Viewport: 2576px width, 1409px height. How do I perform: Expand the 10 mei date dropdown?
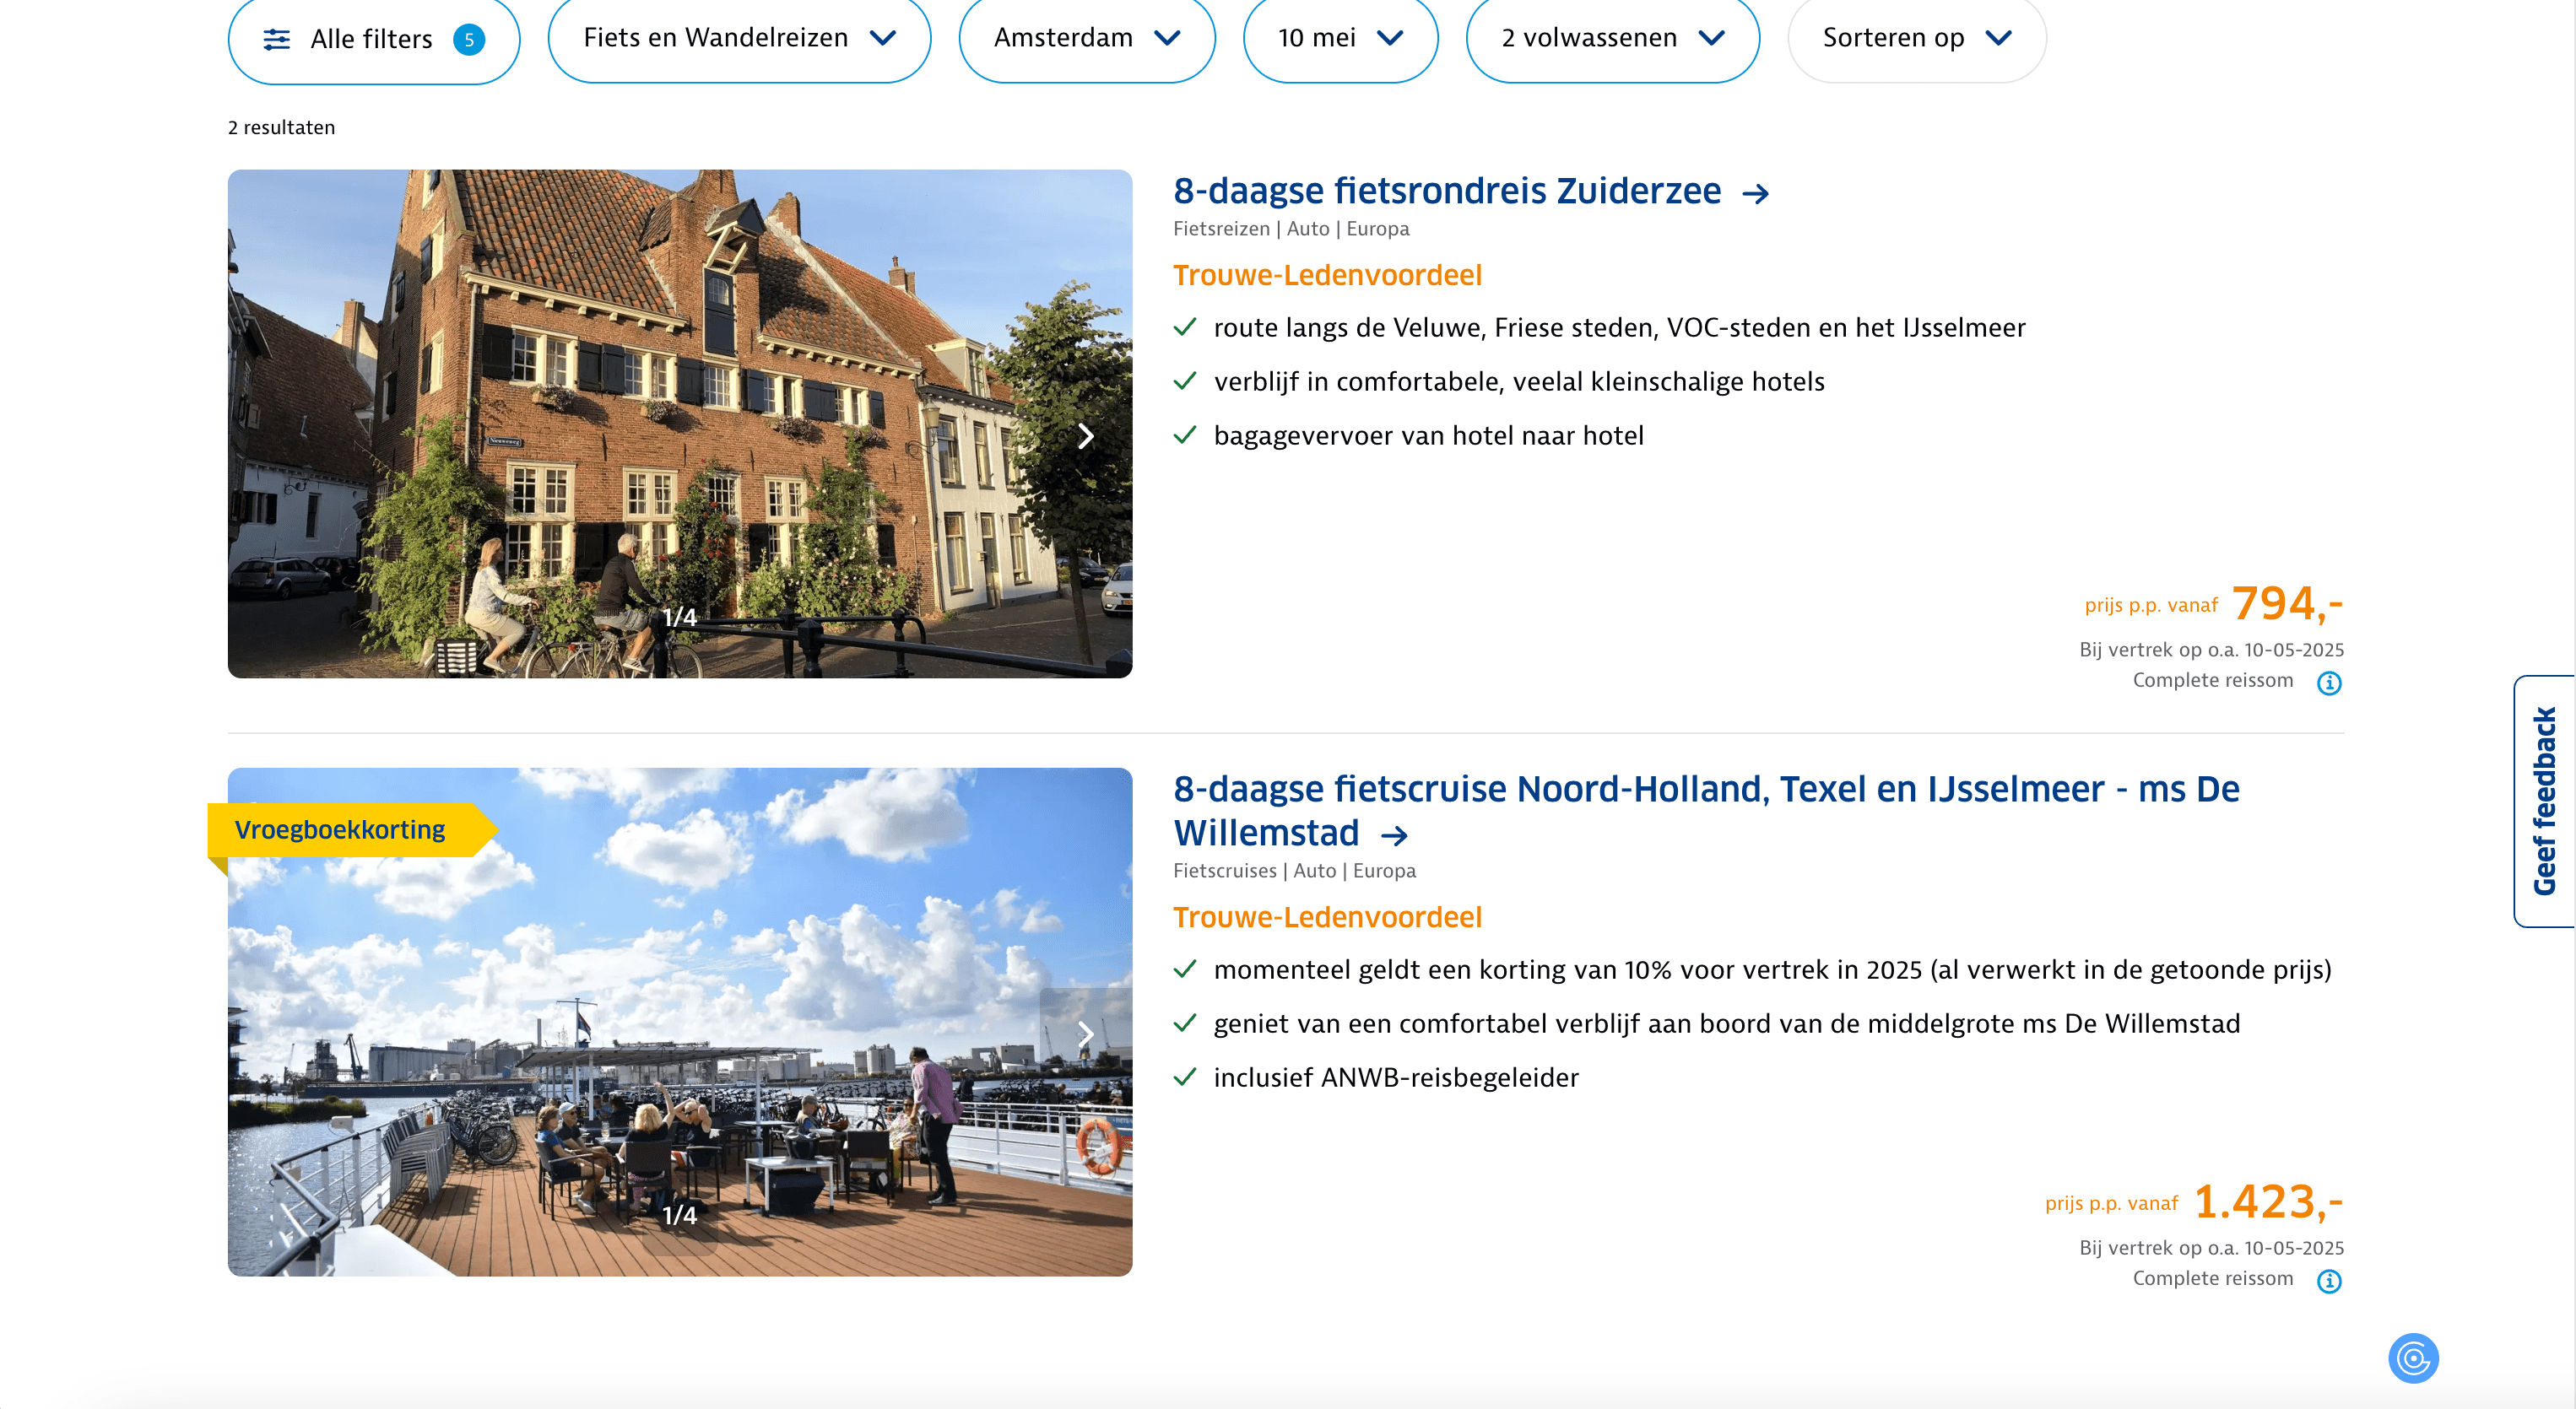tap(1339, 38)
